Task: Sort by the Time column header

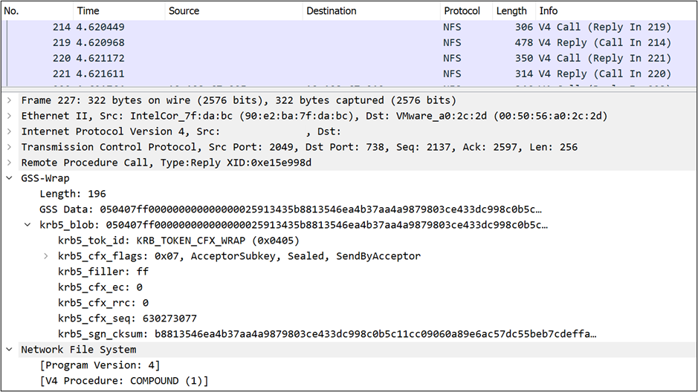Action: [119, 10]
